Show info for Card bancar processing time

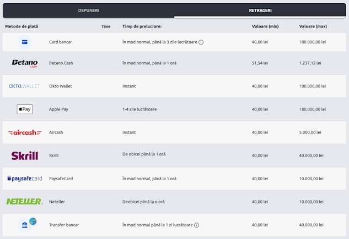pos(201,42)
